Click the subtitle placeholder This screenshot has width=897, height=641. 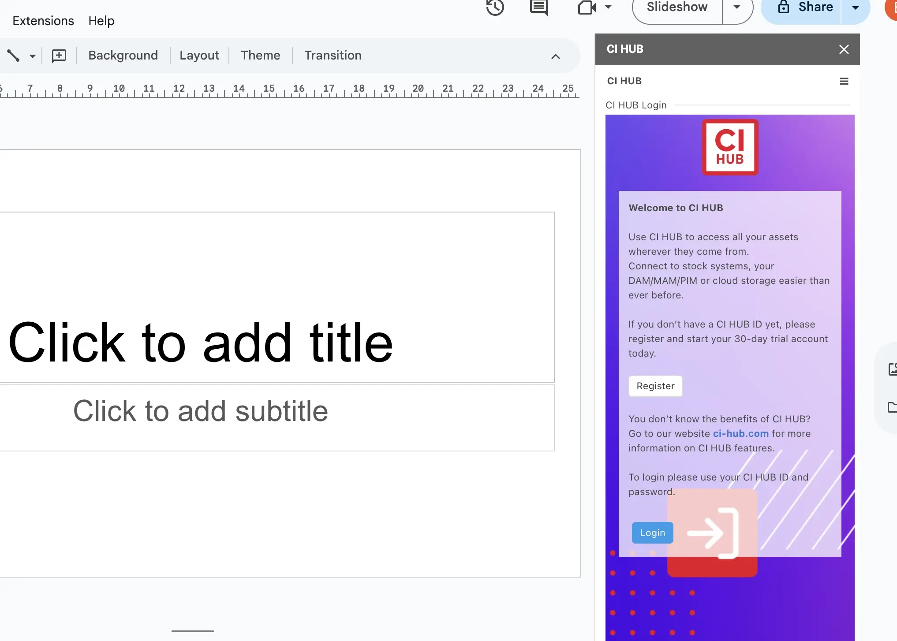[201, 411]
